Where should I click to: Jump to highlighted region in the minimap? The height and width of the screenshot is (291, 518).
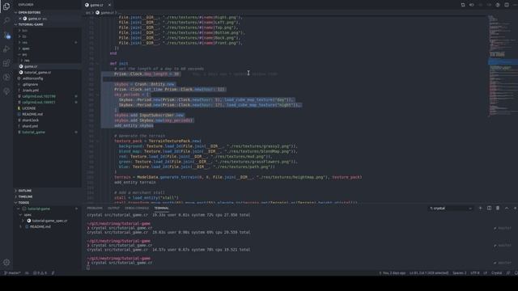tap(503, 61)
